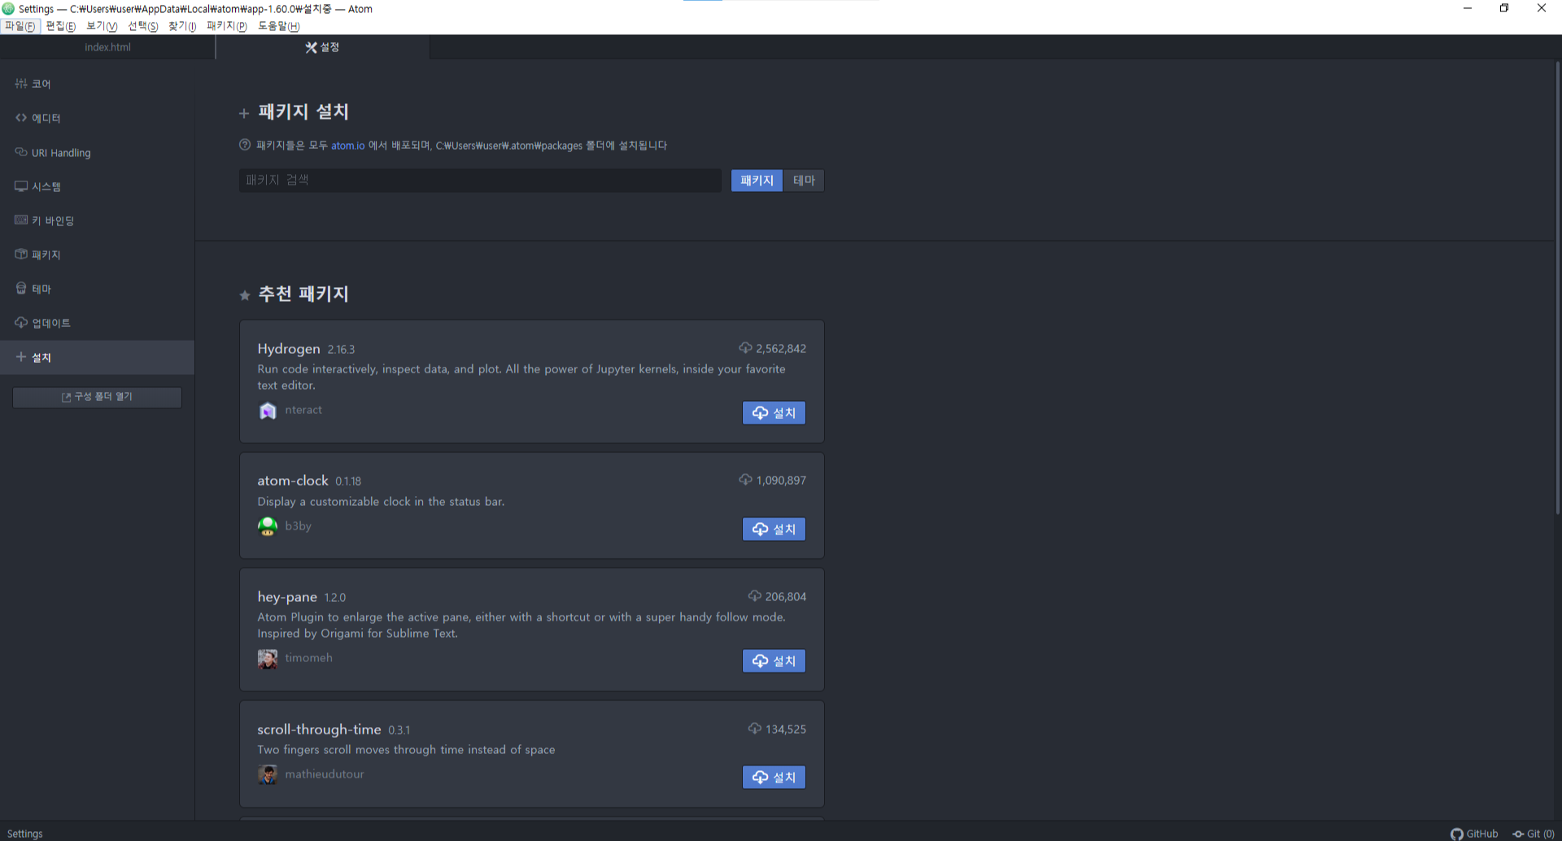The width and height of the screenshot is (1562, 841).
Task: Open the hey-pane package title
Action: click(287, 597)
